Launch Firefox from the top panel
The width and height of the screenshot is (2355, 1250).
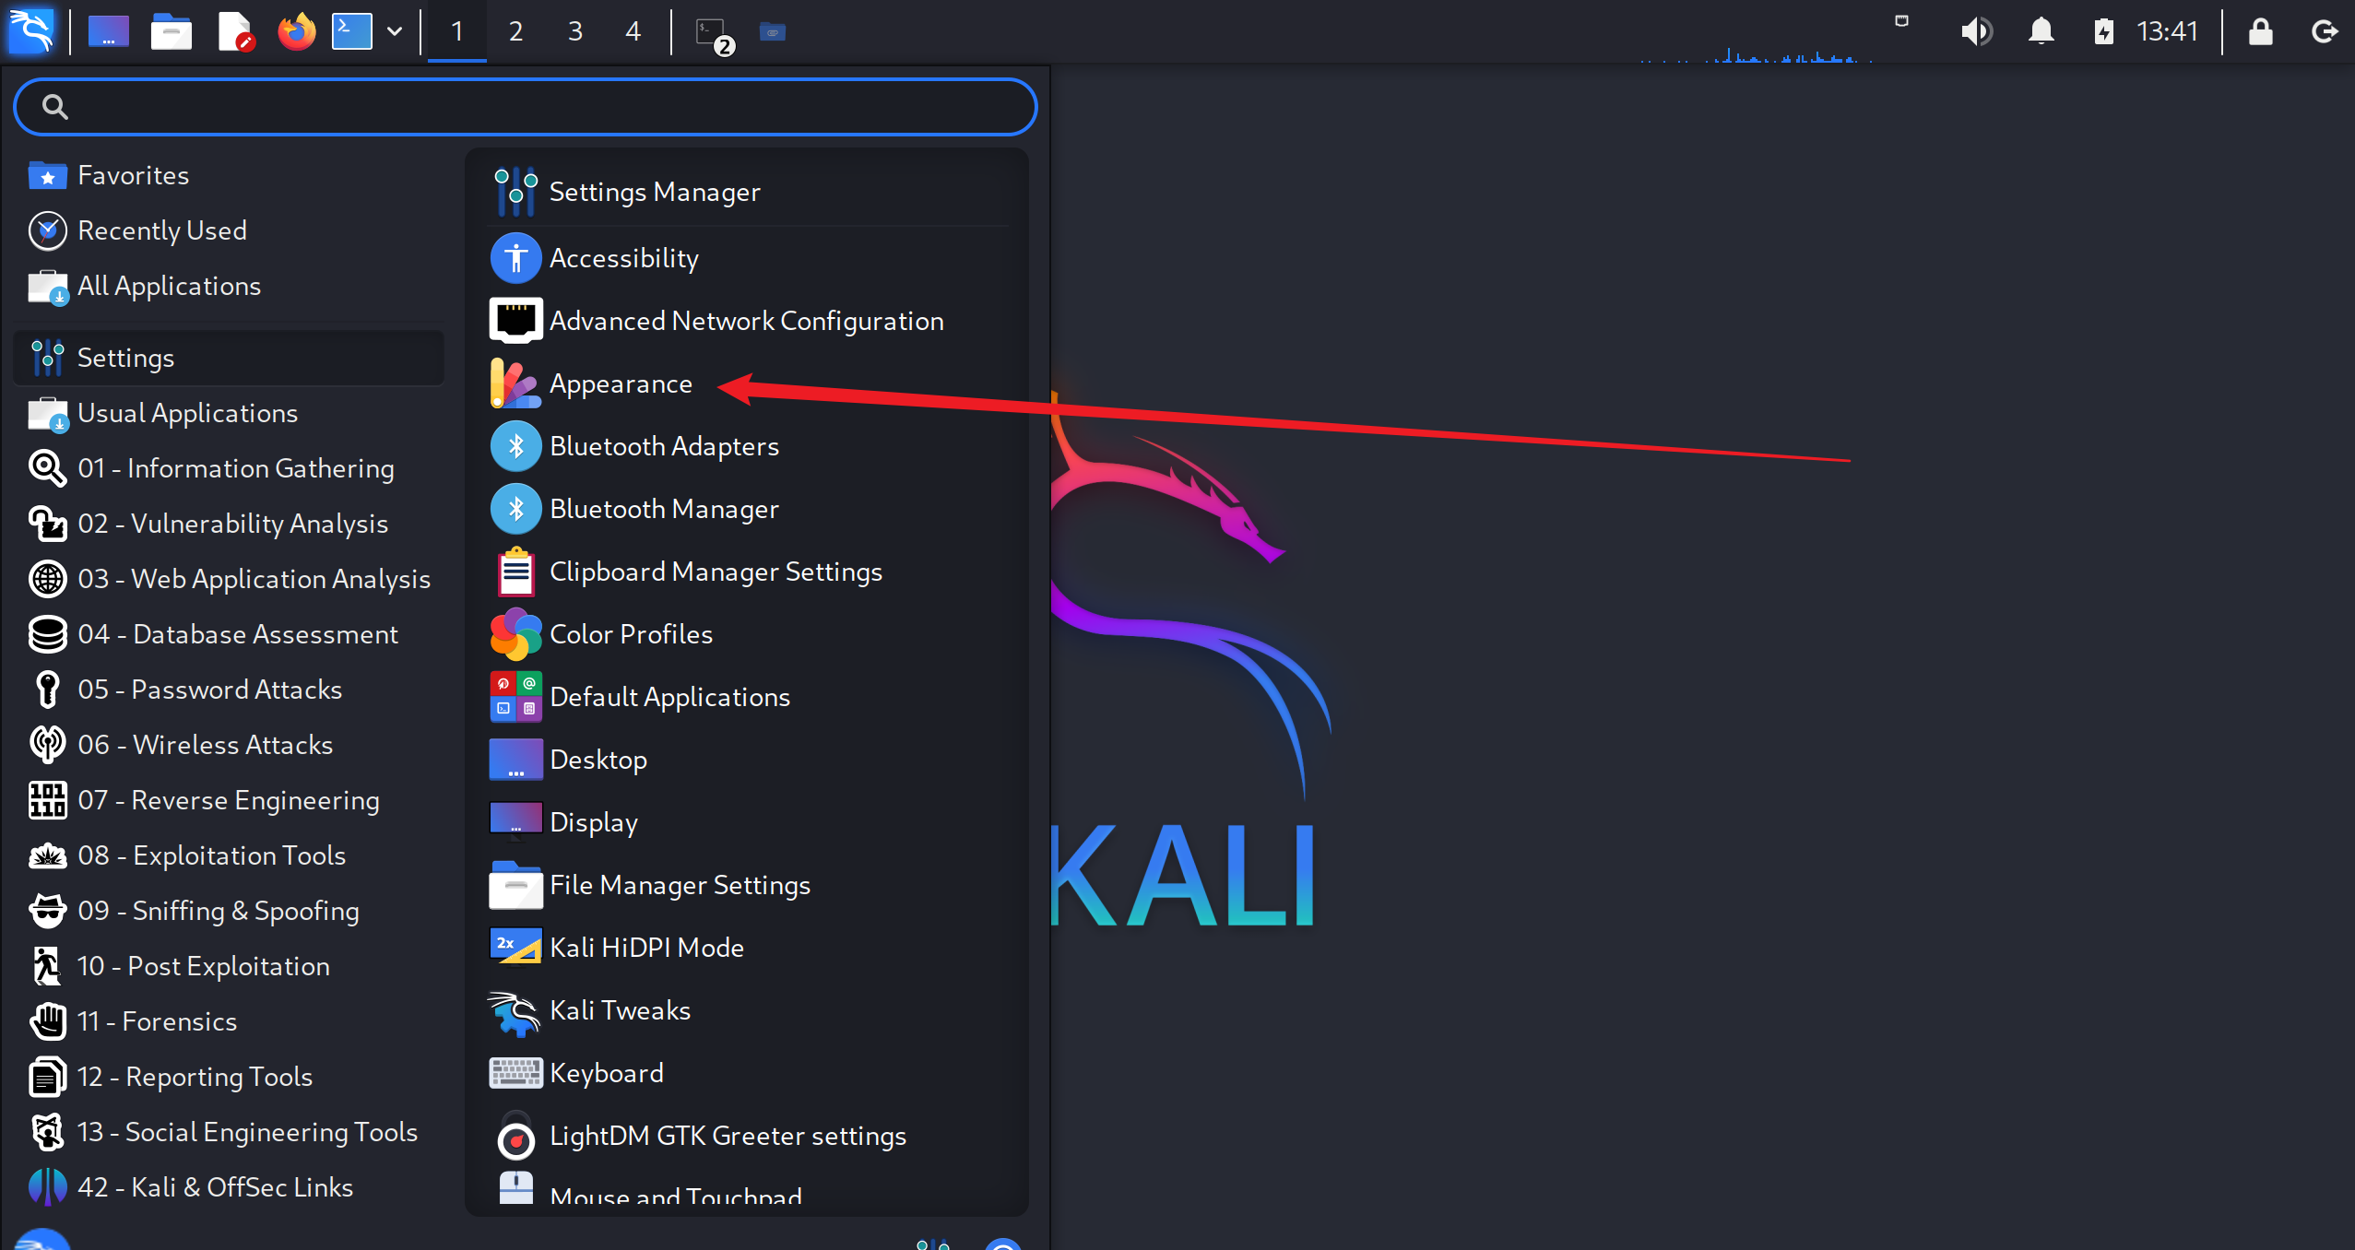296,31
